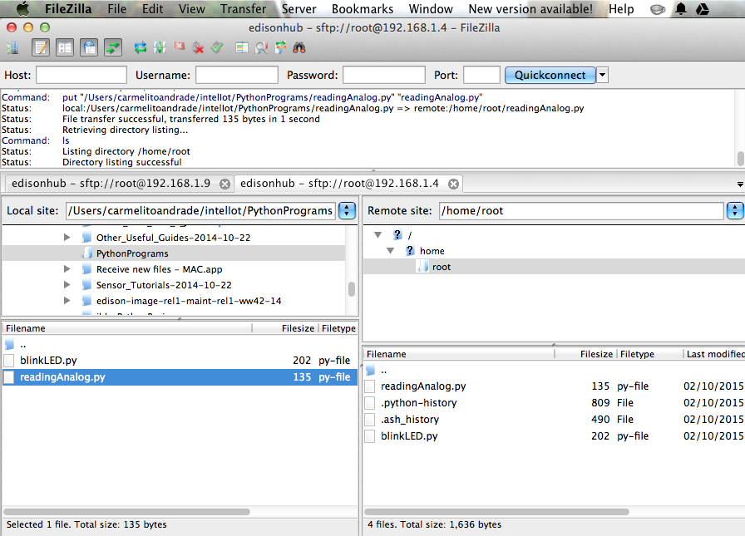Sort remote files by Filename column
The width and height of the screenshot is (745, 536).
(459, 354)
